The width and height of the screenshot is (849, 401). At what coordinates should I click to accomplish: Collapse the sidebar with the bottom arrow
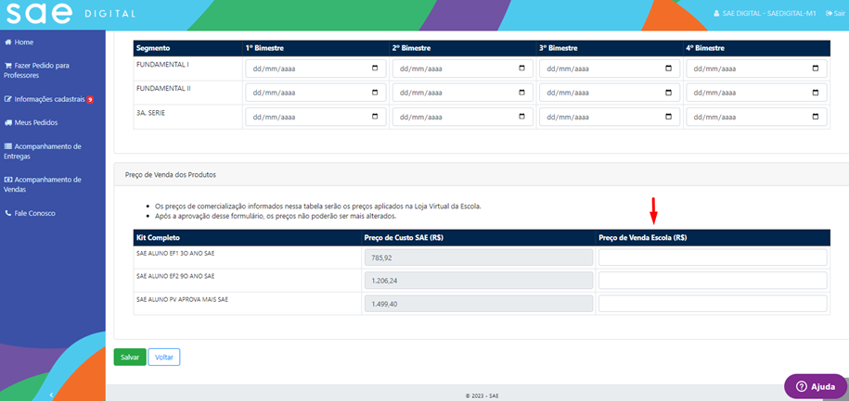pyautogui.click(x=51, y=395)
